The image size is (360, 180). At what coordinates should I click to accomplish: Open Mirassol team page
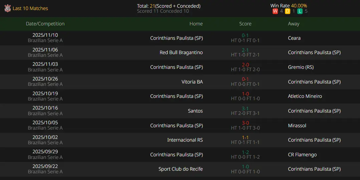click(x=297, y=126)
